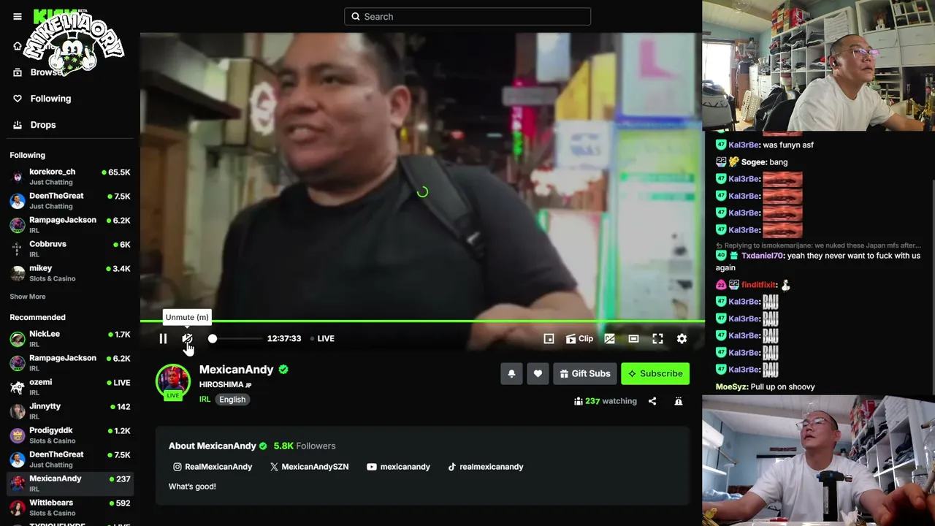Image resolution: width=935 pixels, height=526 pixels.
Task: Click the YouTube icon in About section
Action: [372, 467]
